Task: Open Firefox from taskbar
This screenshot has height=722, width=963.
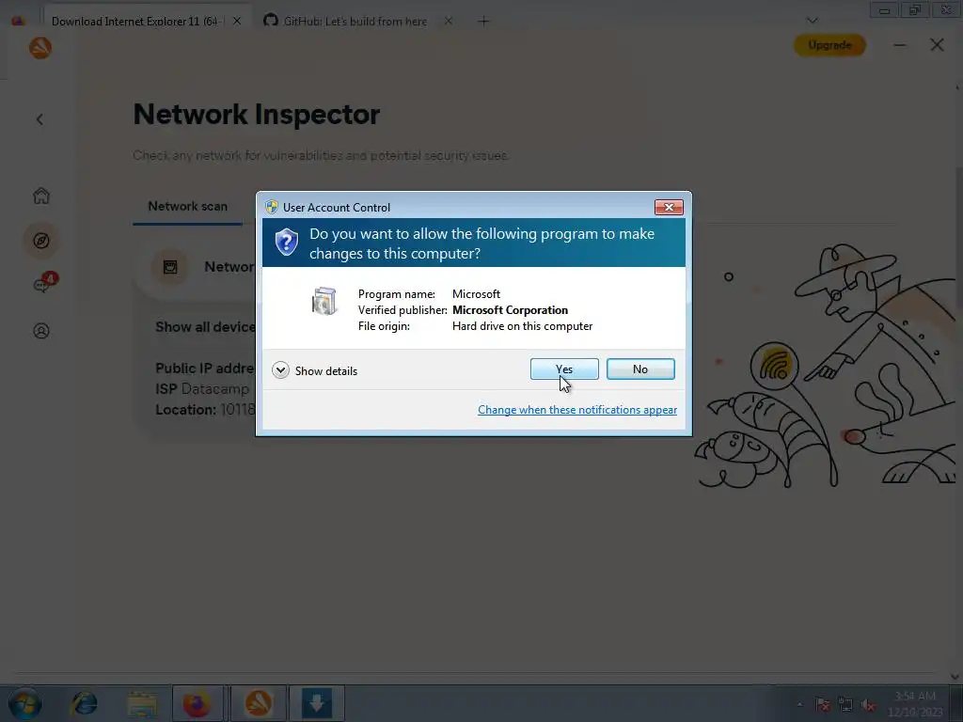Action: (x=197, y=703)
